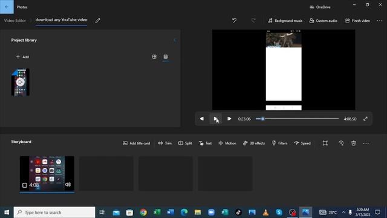
Task: Expand preview to full screen
Action: click(x=365, y=119)
